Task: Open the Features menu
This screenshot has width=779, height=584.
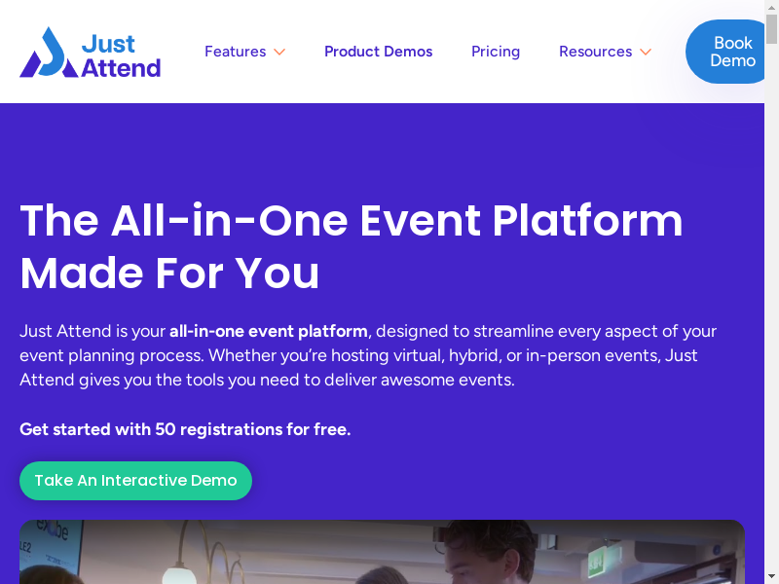Action: [235, 52]
